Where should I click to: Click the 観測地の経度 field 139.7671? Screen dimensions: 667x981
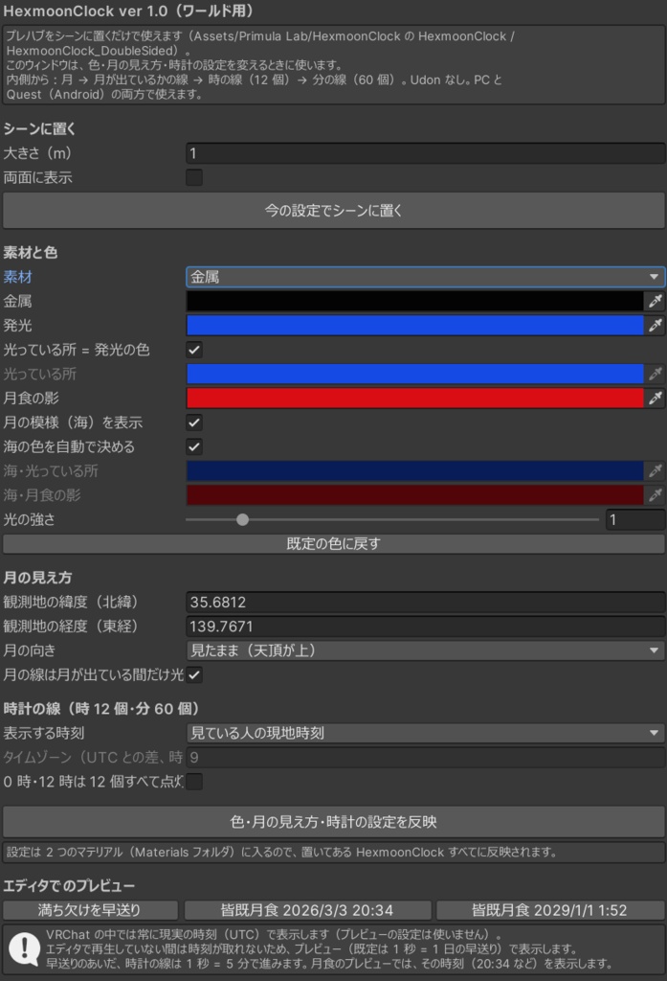point(425,627)
